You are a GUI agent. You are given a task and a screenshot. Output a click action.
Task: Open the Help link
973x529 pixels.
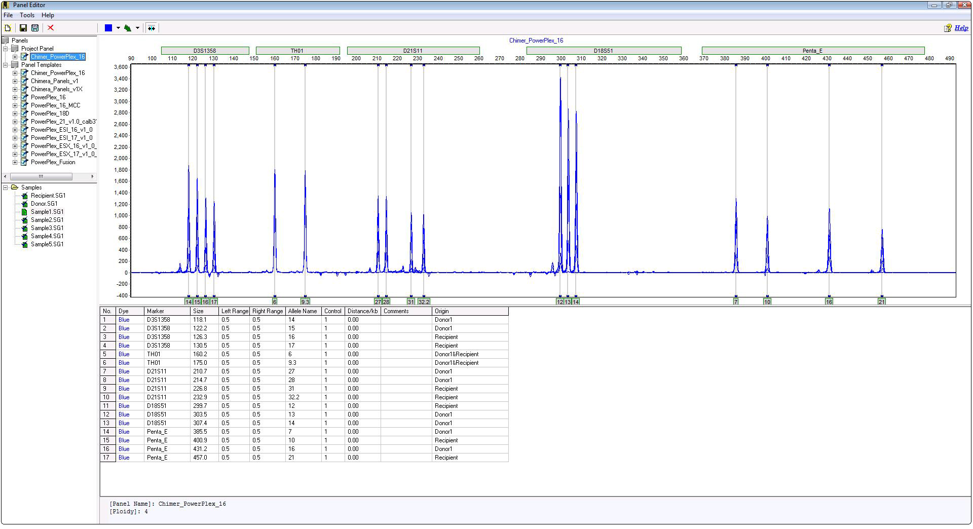961,28
